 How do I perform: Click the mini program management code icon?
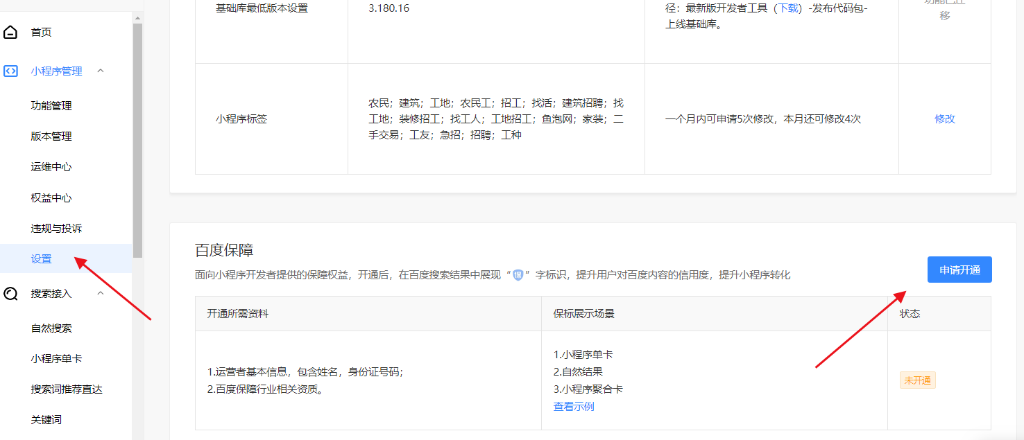tap(10, 71)
